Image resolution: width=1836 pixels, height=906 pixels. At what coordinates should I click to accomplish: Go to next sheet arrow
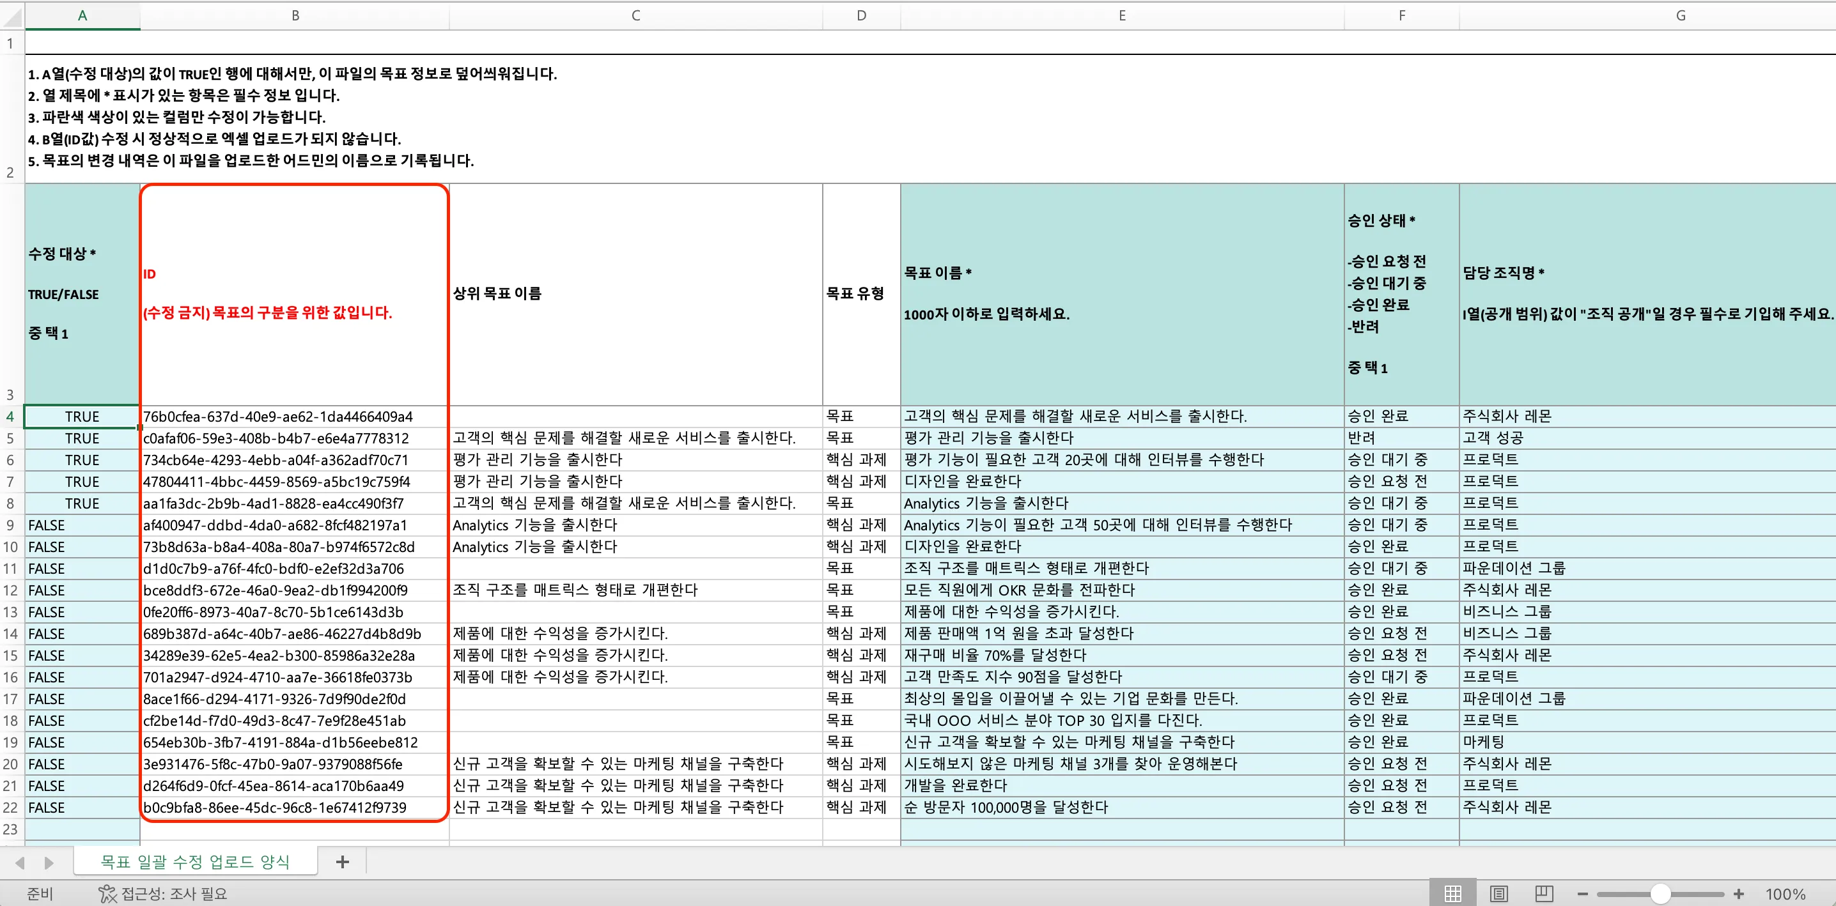point(49,863)
